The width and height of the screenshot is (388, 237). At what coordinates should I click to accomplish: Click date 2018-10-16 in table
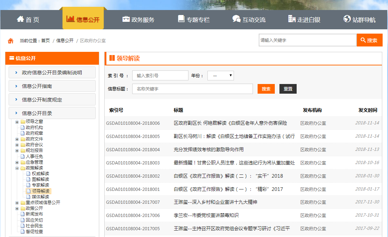[x=367, y=162]
